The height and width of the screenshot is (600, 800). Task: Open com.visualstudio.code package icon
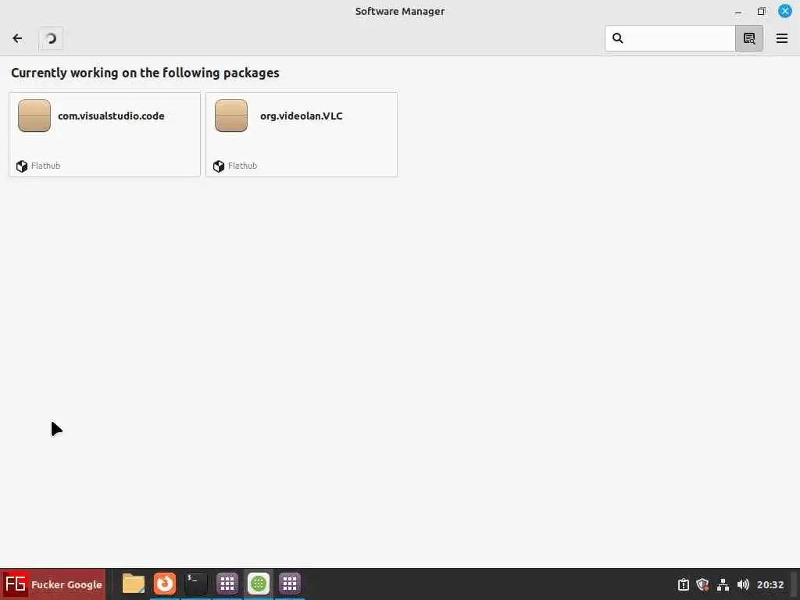[x=34, y=116]
